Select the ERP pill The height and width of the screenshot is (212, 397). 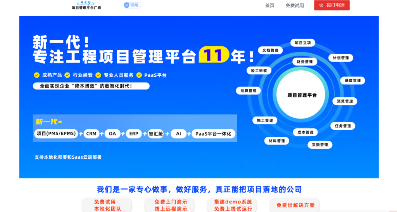coord(134,134)
